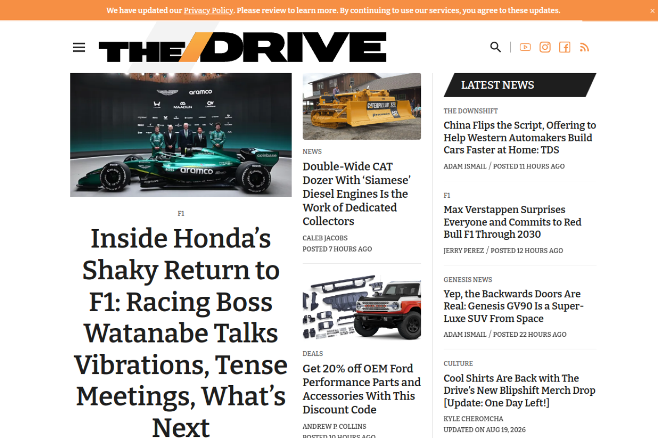Open The Drive's Facebook icon
The height and width of the screenshot is (438, 658).
pos(564,47)
